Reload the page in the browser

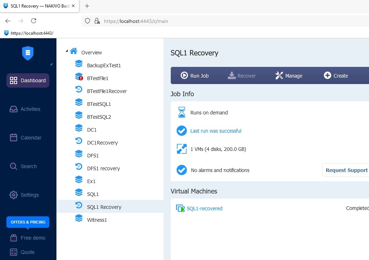(x=34, y=21)
